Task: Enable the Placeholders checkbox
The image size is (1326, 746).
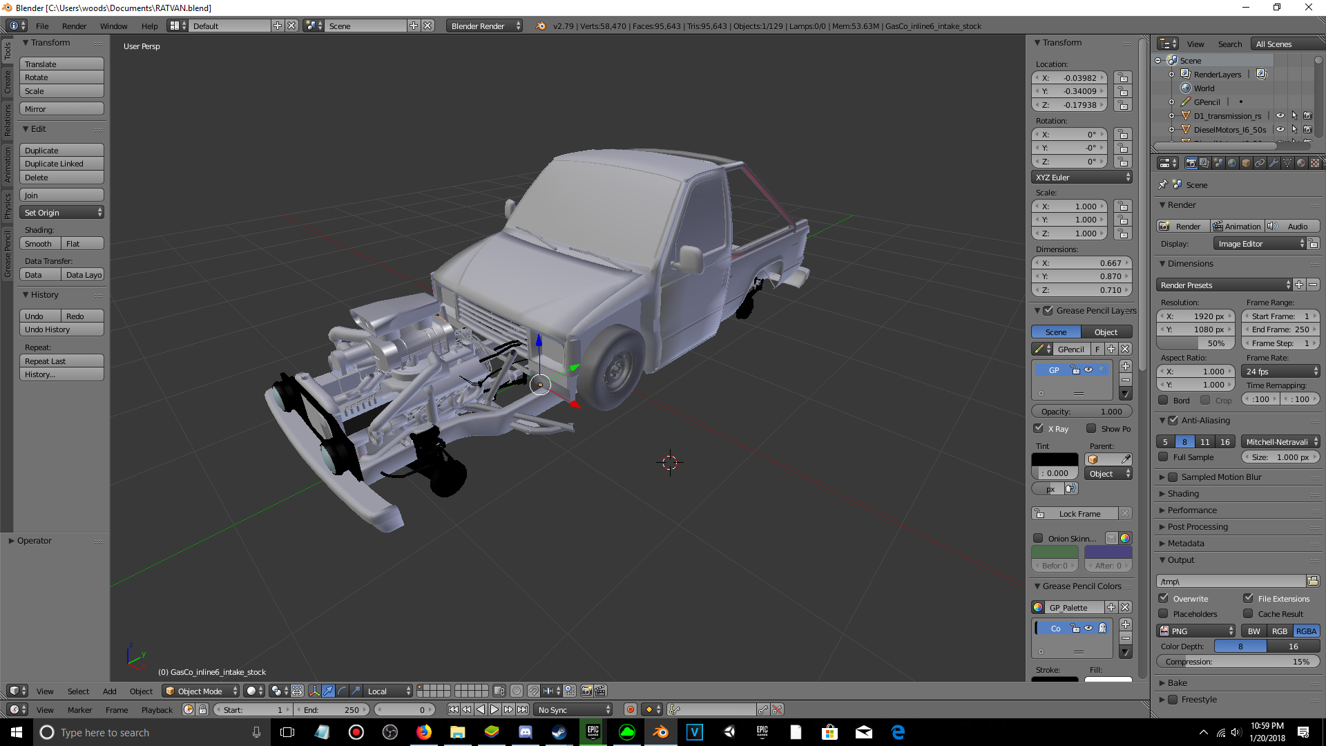Action: pyautogui.click(x=1164, y=613)
